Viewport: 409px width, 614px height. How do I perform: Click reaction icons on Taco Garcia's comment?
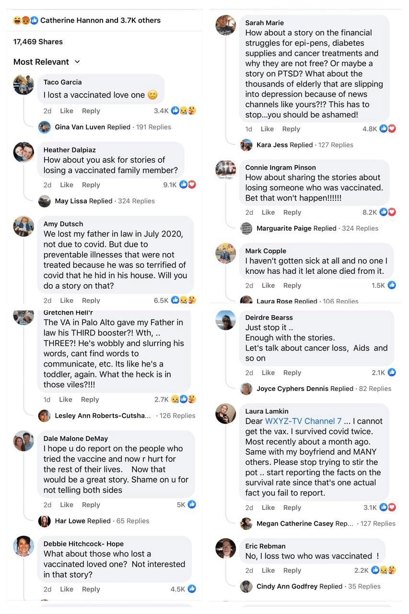point(184,111)
